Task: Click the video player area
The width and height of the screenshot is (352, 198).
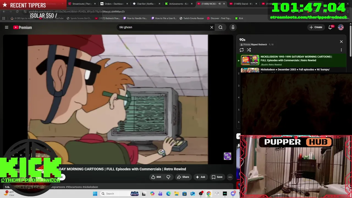Action: [118, 99]
